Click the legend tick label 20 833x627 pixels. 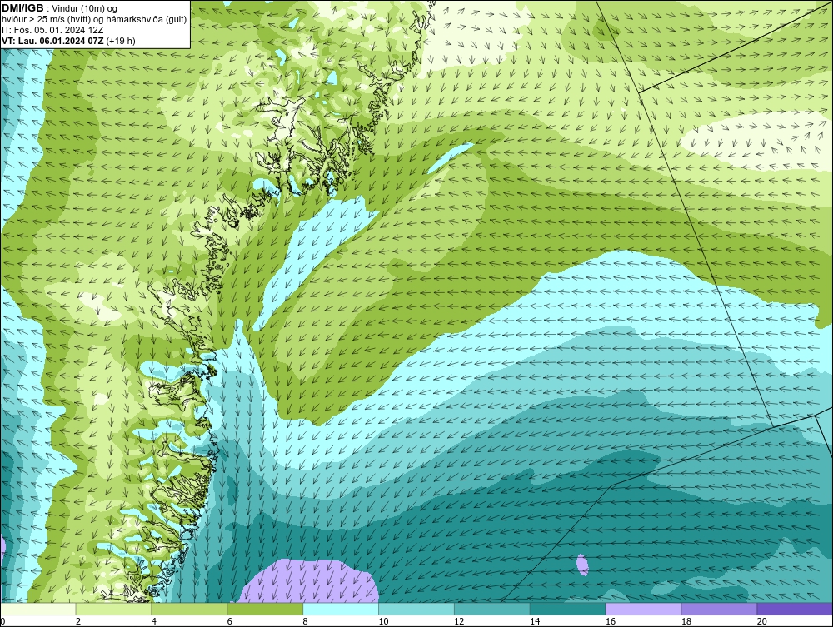762,621
